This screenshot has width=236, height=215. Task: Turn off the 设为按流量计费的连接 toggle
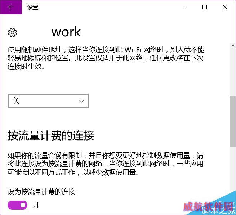click(17, 205)
